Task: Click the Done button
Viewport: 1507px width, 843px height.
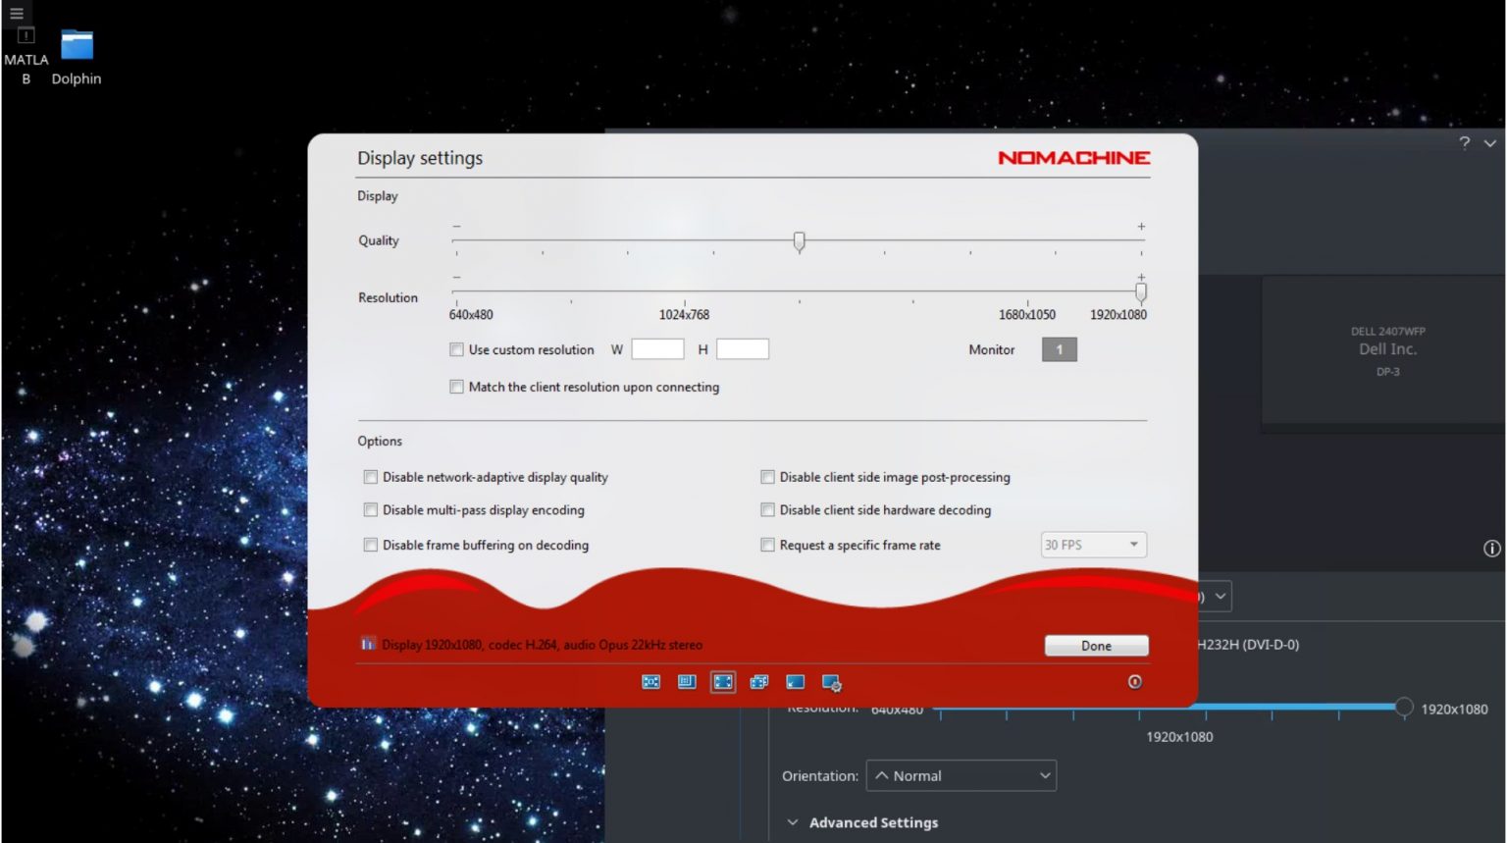Action: [x=1096, y=646]
